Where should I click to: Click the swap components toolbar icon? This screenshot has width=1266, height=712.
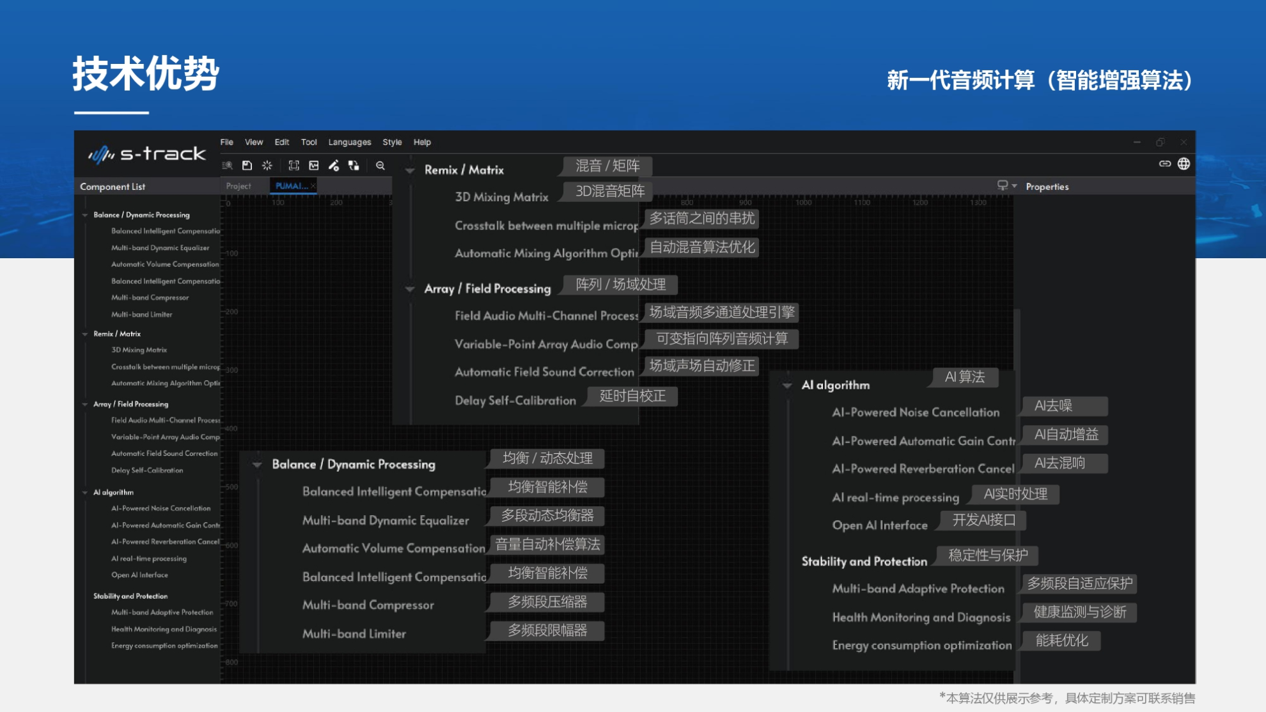coord(354,165)
